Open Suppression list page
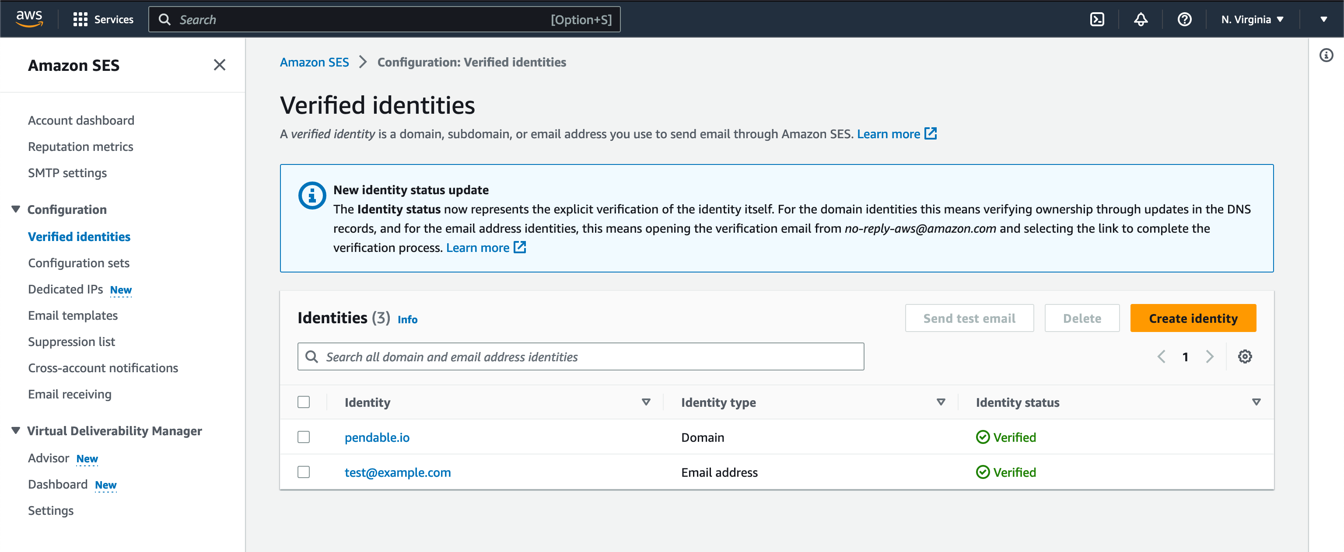 [71, 341]
